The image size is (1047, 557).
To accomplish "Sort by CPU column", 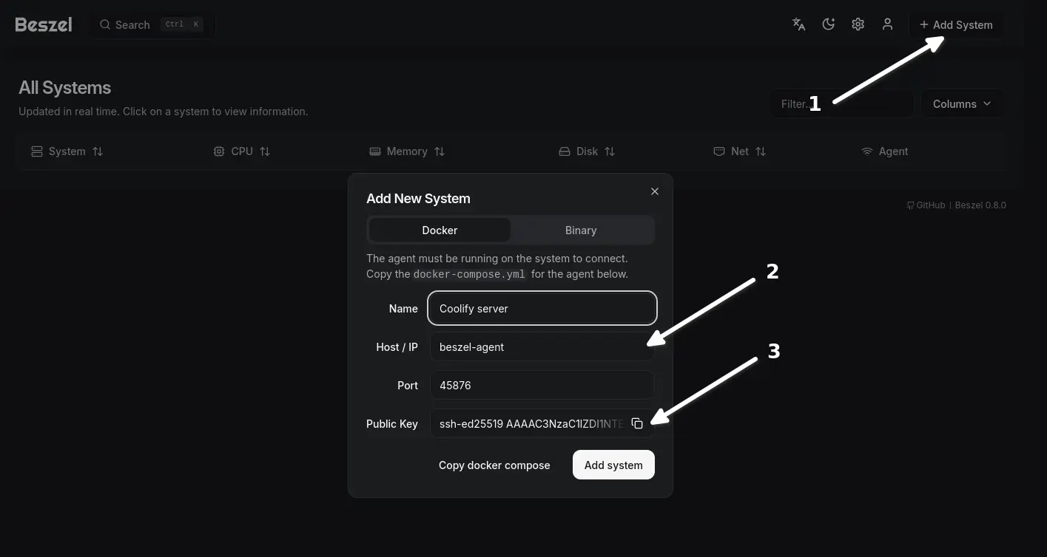I will 241,151.
